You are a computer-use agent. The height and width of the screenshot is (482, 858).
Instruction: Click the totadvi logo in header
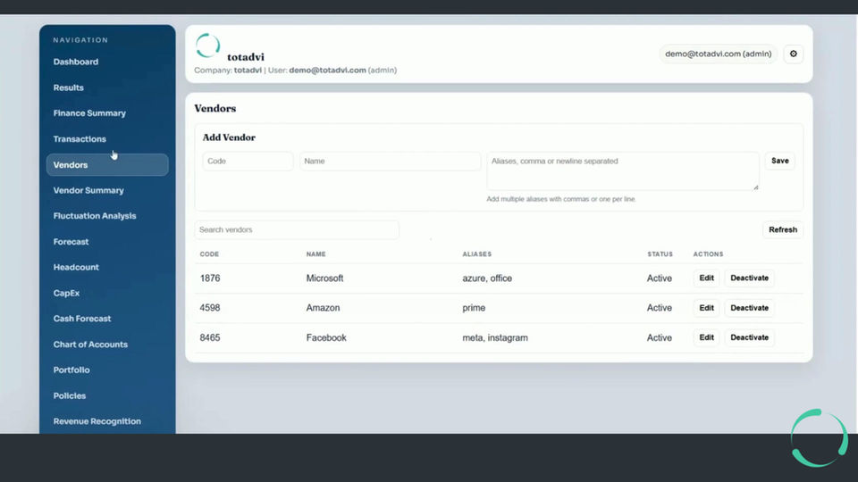point(208,46)
